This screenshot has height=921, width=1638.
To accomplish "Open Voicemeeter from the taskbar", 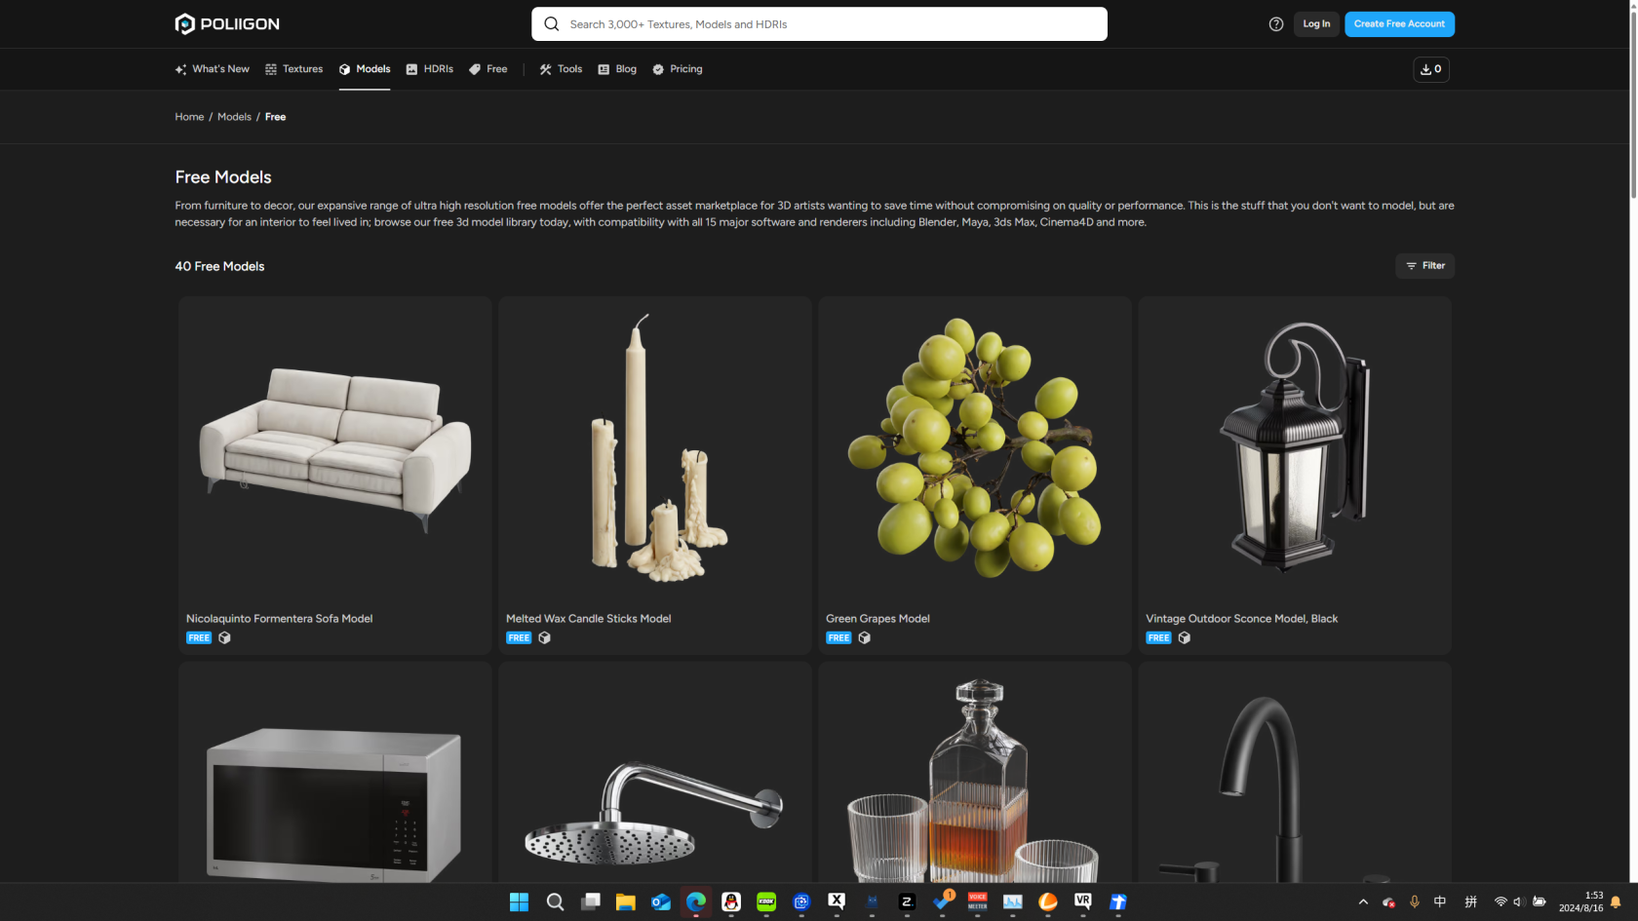I will (978, 902).
